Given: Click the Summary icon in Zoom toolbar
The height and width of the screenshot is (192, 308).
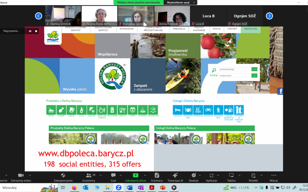Looking at the screenshot, I should click(157, 176).
